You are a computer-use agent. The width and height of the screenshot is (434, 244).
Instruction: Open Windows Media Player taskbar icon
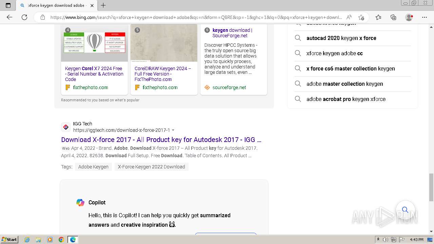50,240
